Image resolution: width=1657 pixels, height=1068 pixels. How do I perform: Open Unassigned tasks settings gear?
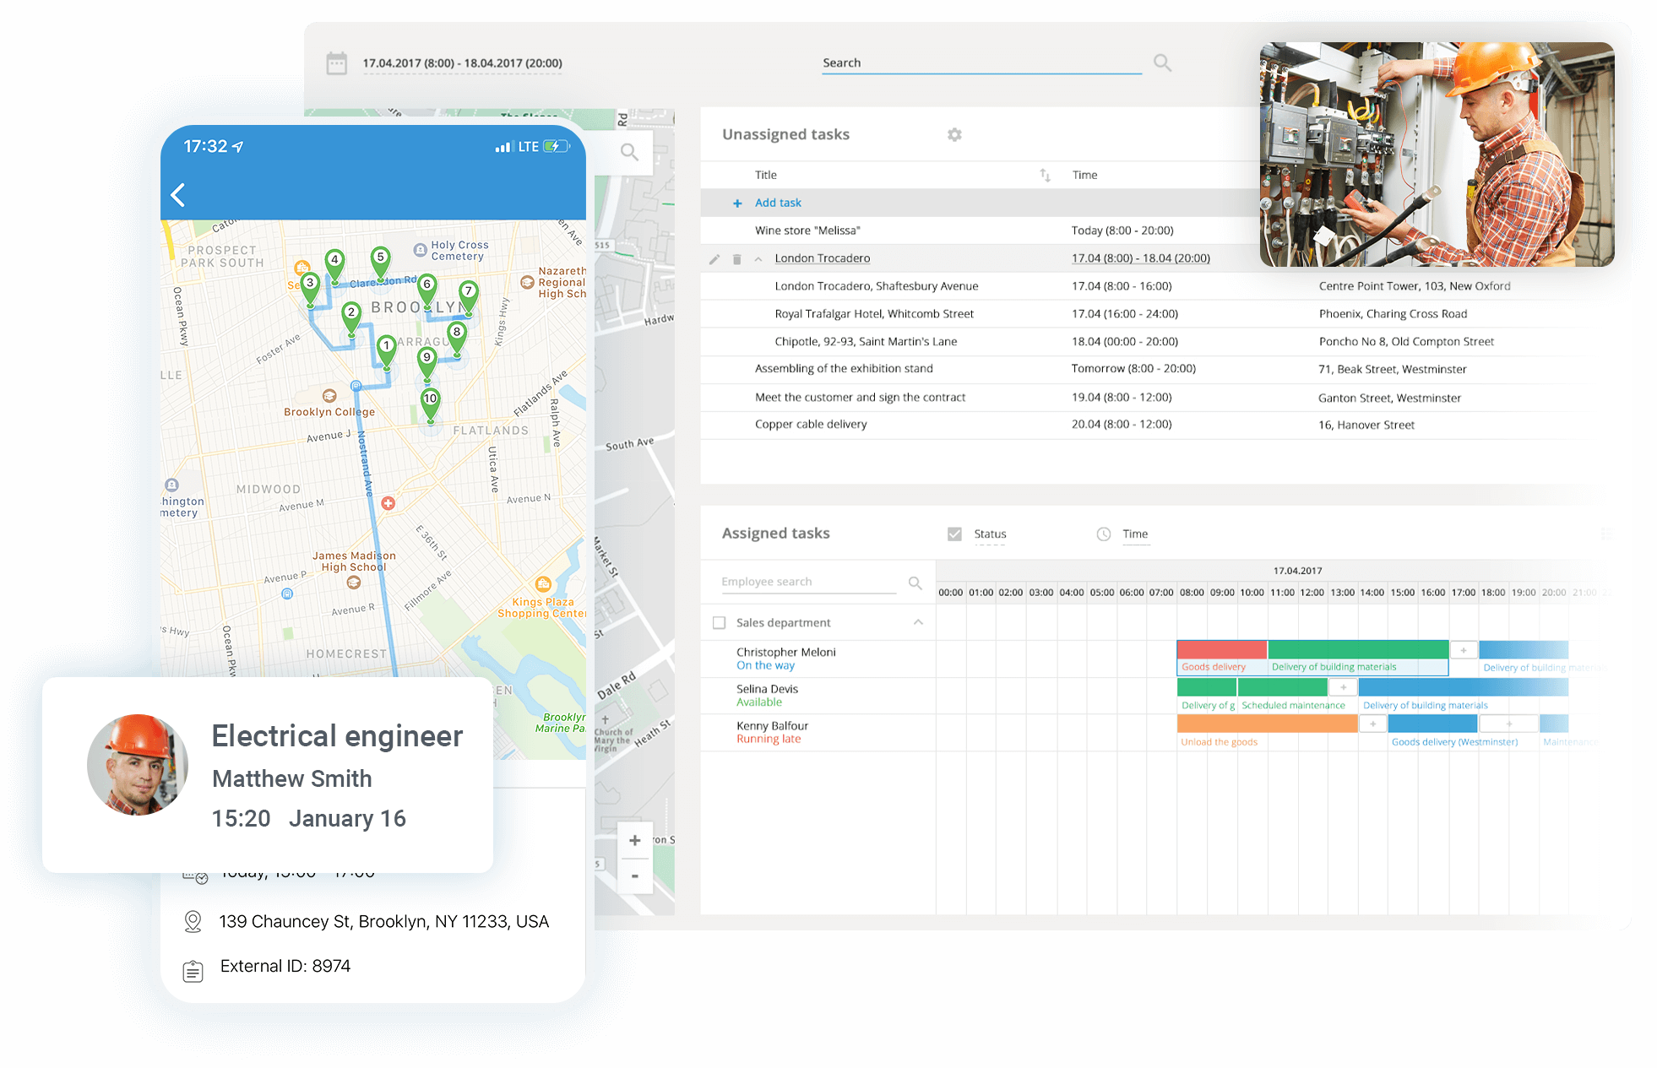[x=954, y=134]
